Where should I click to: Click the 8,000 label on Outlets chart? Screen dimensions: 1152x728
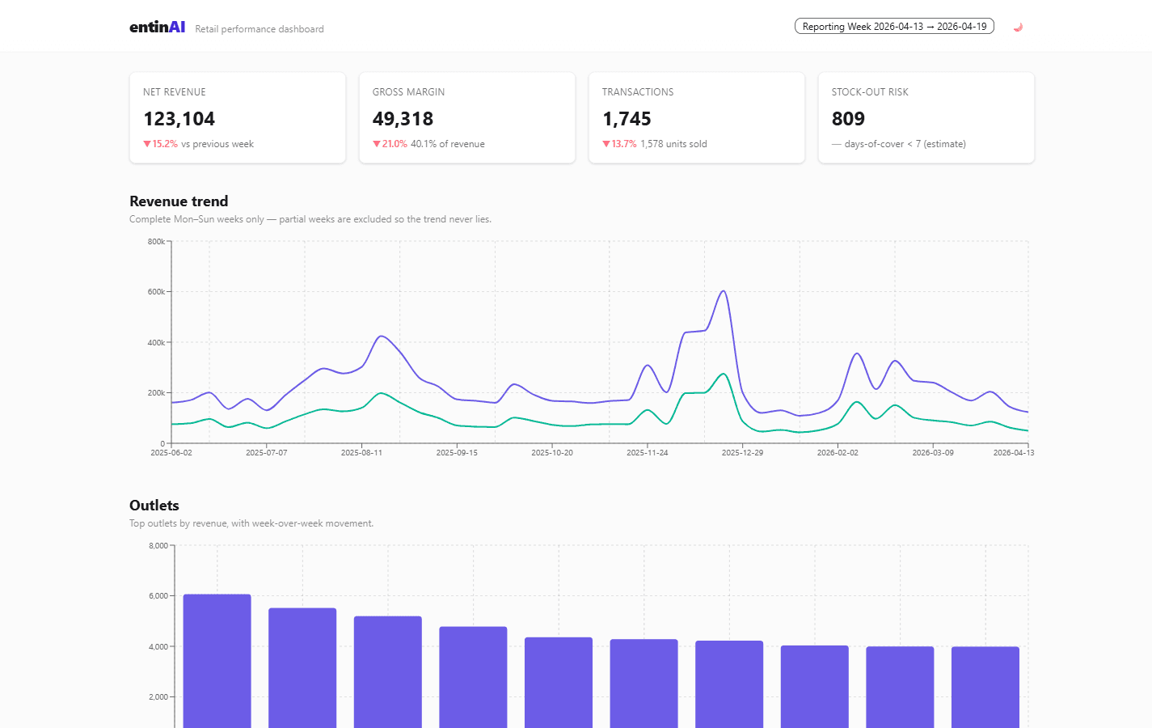158,546
